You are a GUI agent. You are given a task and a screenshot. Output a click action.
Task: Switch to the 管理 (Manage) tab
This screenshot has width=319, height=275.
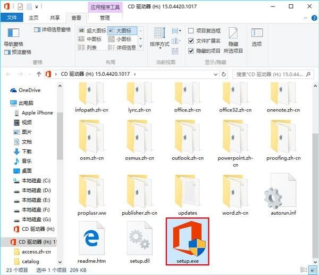click(105, 18)
